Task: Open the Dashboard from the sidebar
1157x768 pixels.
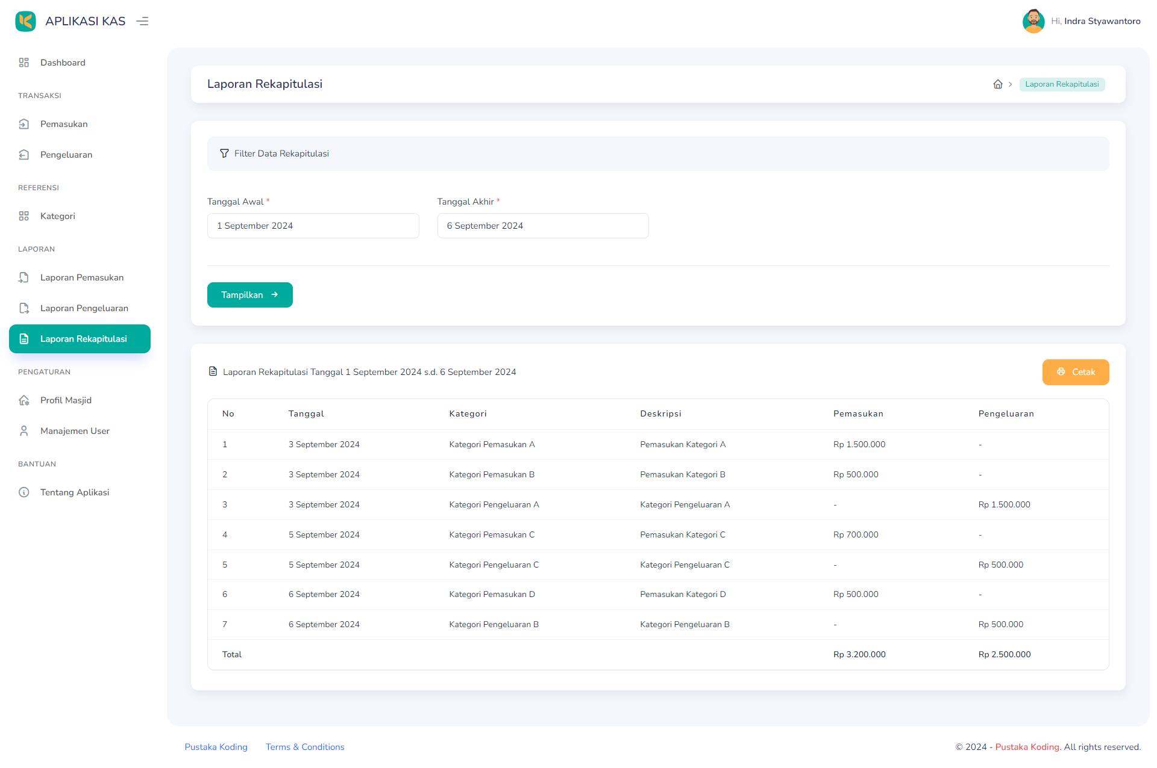Action: [63, 63]
